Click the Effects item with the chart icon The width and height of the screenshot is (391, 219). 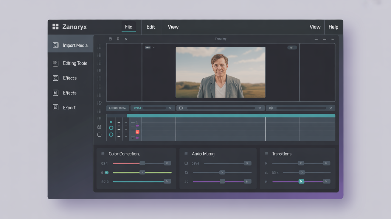(65, 93)
